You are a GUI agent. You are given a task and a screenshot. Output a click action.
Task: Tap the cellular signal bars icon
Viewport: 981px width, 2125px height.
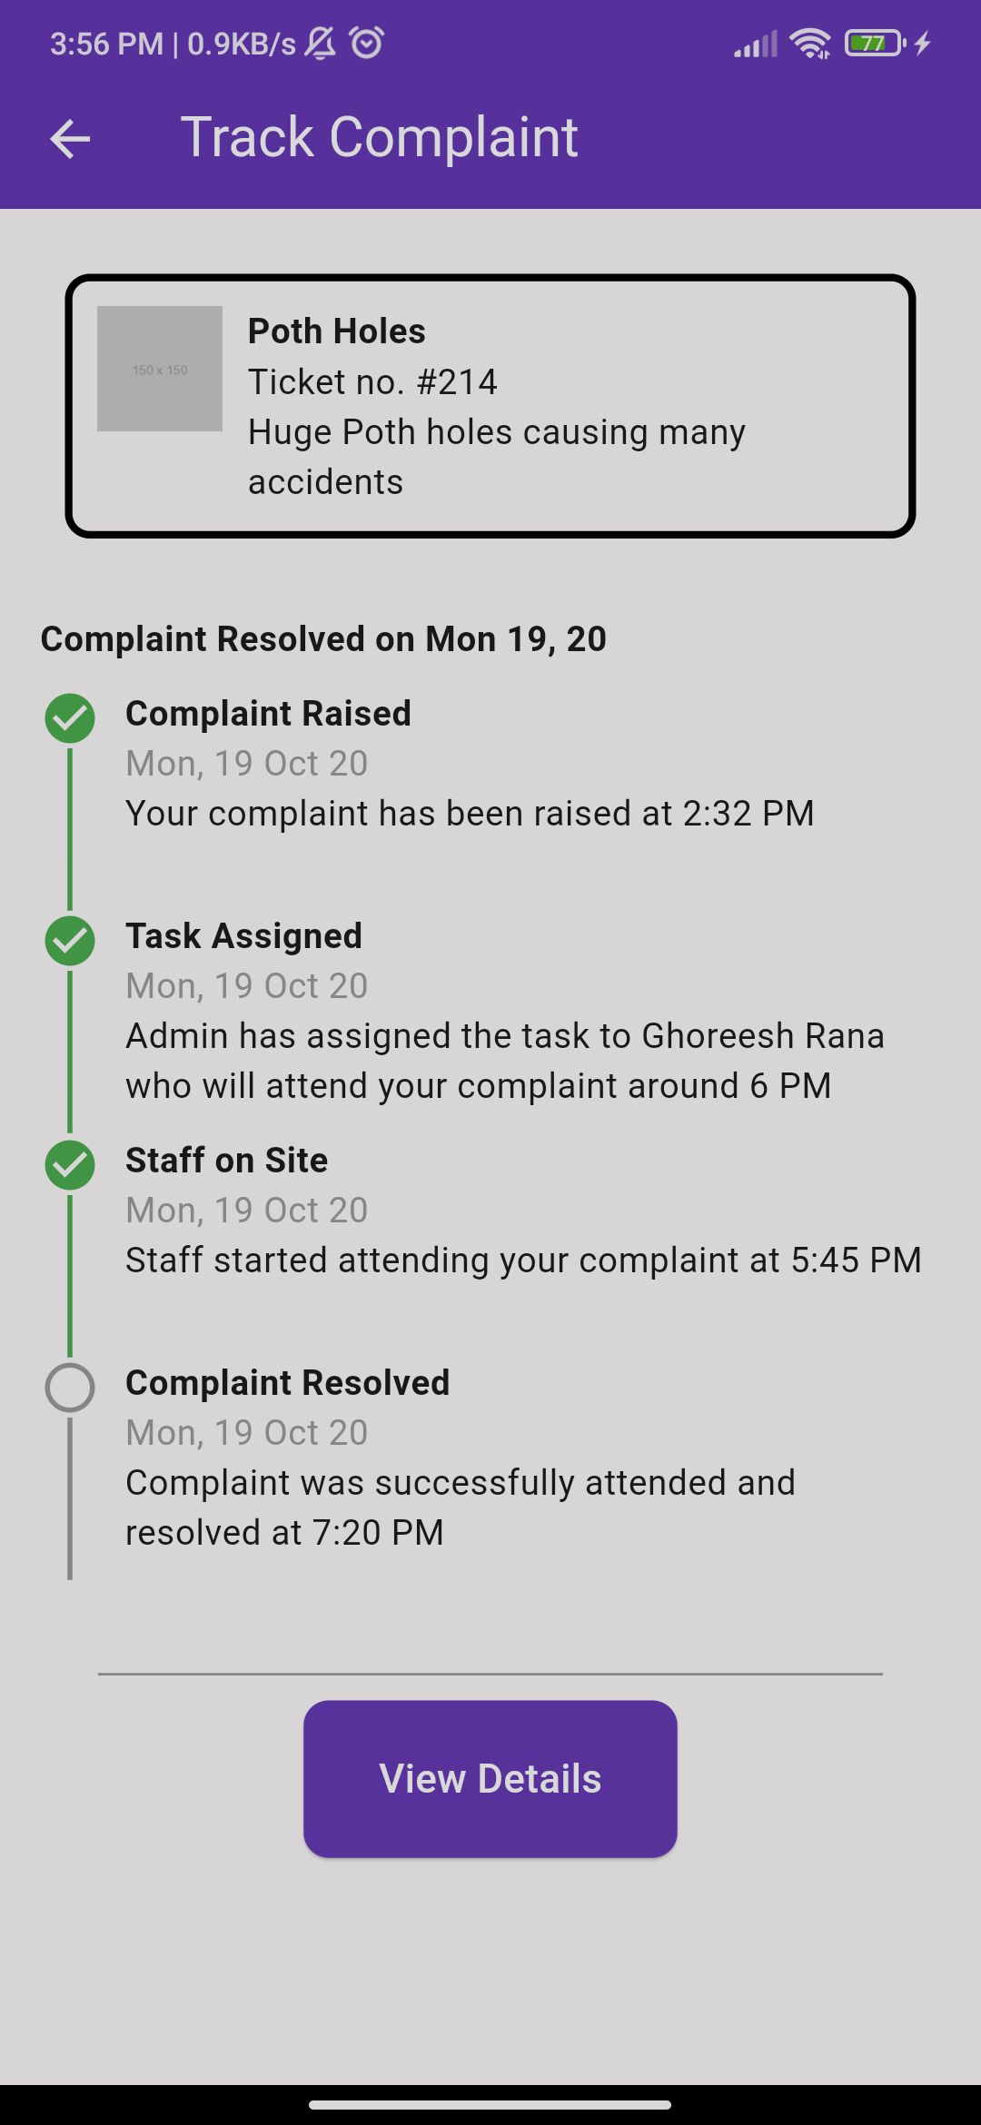click(756, 44)
